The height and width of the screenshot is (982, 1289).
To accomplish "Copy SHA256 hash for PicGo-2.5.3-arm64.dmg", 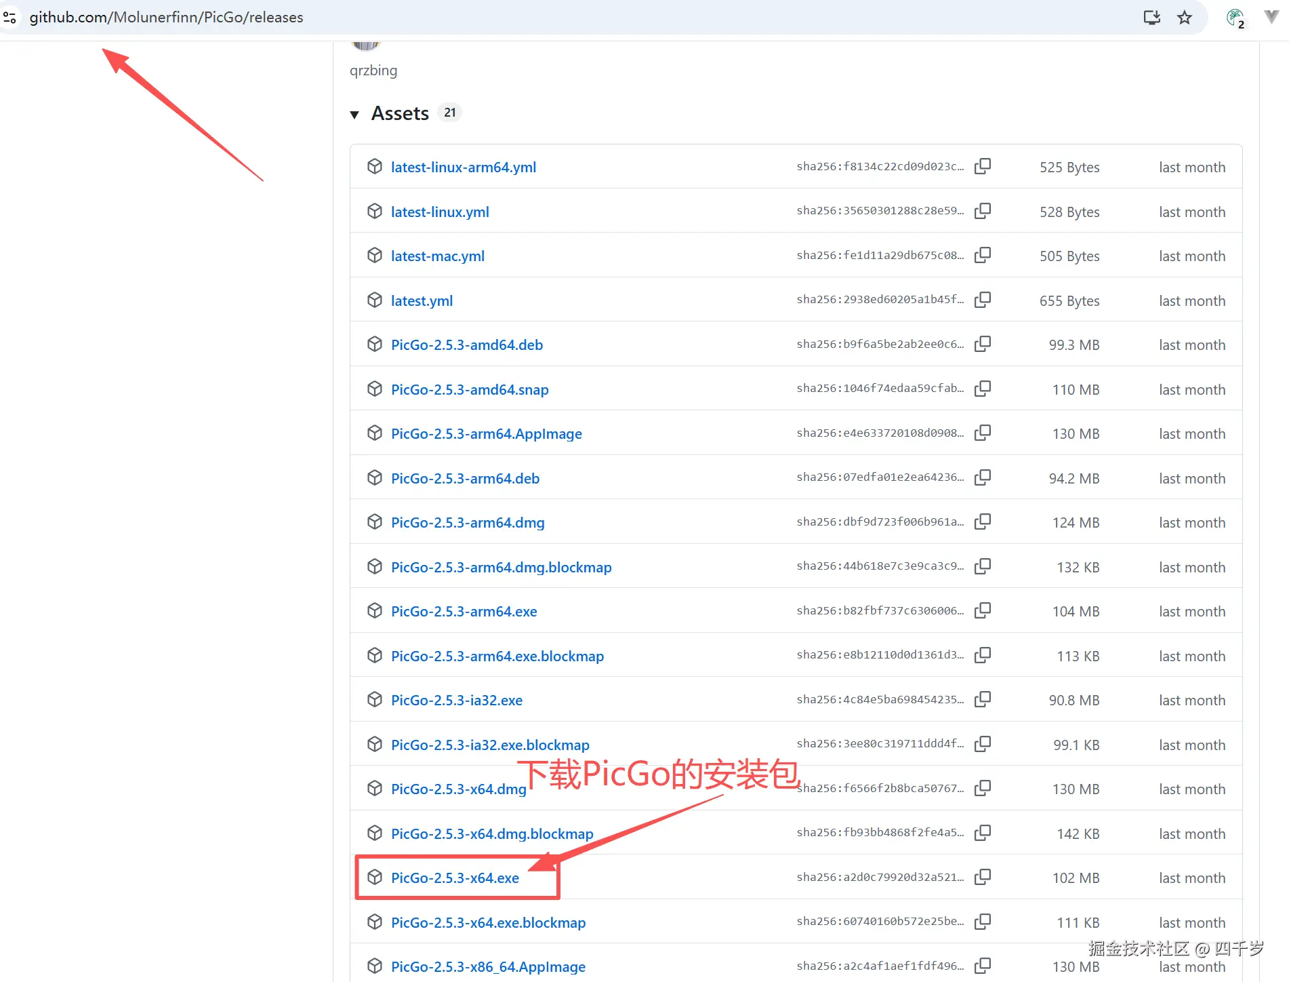I will pyautogui.click(x=982, y=522).
